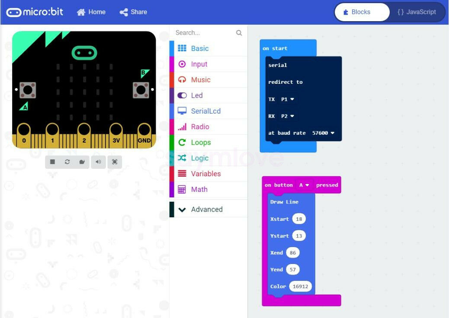Image resolution: width=449 pixels, height=318 pixels.
Task: Open the TX pin P1 dropdown
Action: pos(288,99)
